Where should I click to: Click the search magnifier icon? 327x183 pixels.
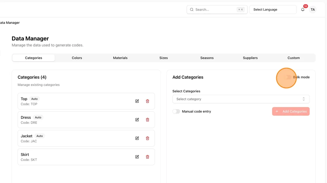(192, 10)
